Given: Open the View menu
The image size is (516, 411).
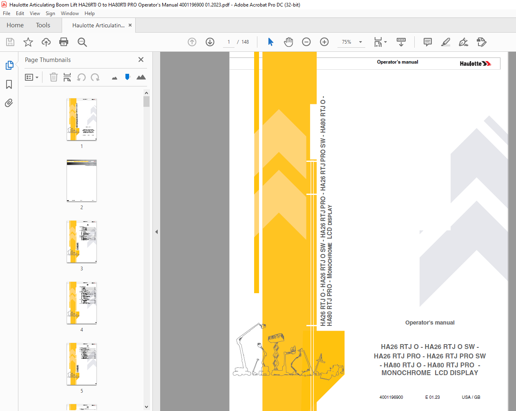Looking at the screenshot, I should point(35,13).
